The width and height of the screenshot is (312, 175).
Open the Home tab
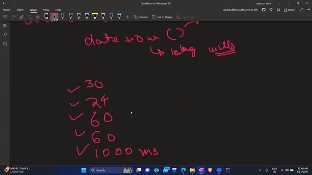coord(6,10)
